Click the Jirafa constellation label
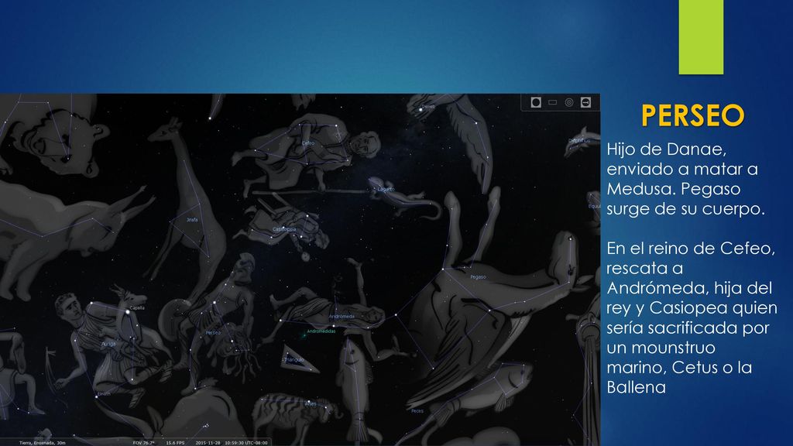Viewport: 793px width, 446px height. pos(192,220)
